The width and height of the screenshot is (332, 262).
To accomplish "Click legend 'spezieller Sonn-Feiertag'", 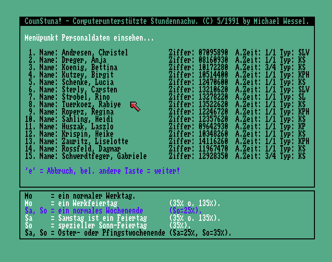I will click(108, 225).
